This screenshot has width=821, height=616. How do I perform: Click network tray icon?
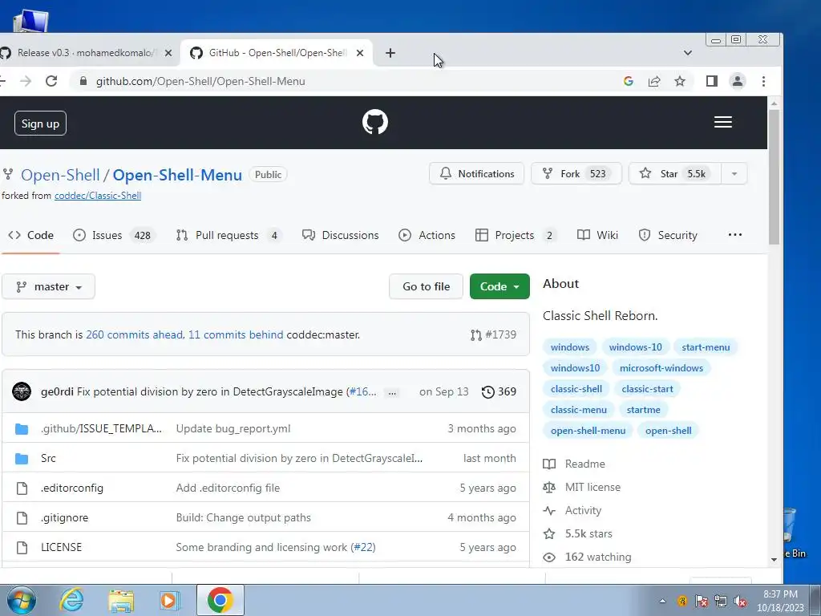[721, 602]
